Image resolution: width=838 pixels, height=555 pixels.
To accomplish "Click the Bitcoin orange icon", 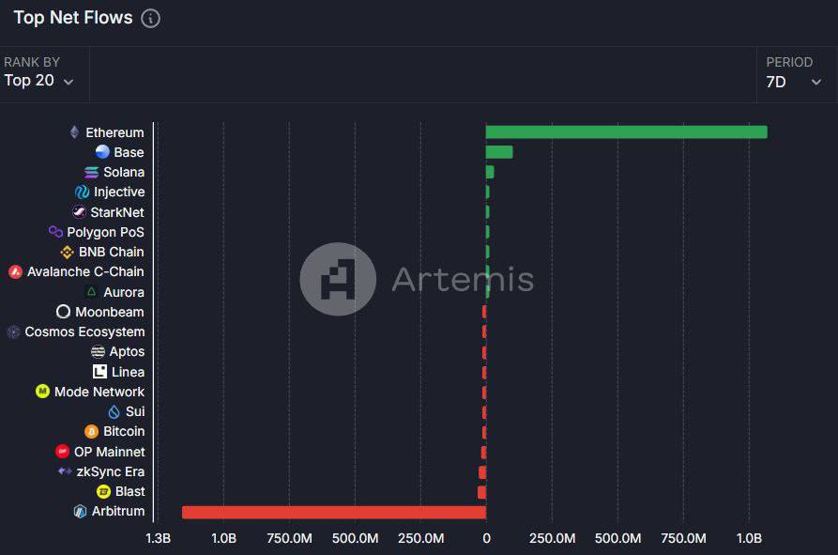I will coord(91,431).
